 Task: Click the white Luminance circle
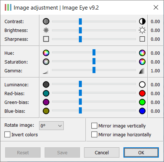142,84
